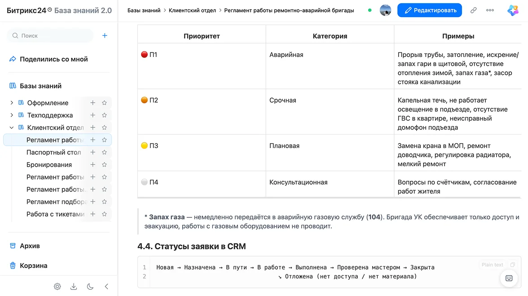Star the Бронирования page

104,165
